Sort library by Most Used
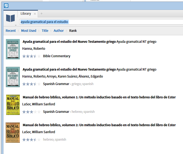 coord(29,31)
